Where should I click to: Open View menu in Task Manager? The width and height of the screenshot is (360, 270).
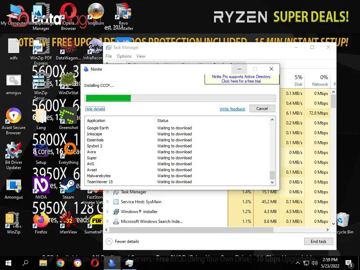pyautogui.click(x=141, y=56)
